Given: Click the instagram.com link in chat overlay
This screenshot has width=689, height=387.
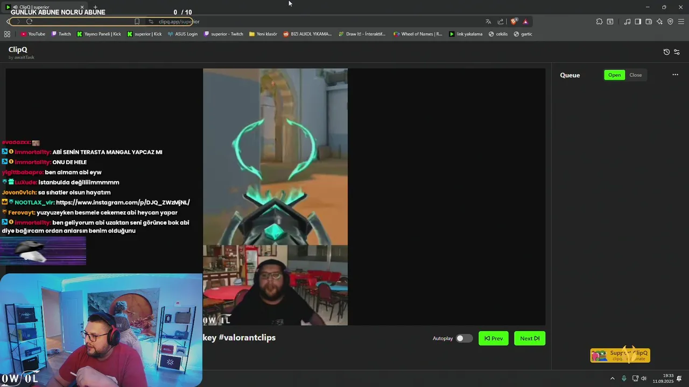Looking at the screenshot, I should click(123, 203).
